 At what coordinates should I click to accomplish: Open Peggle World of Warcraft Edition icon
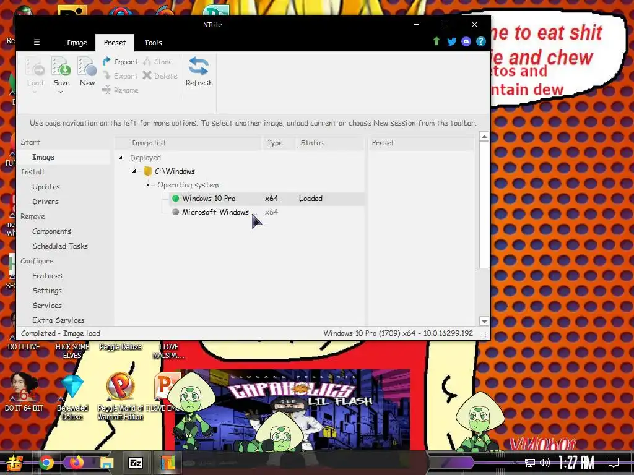click(121, 396)
